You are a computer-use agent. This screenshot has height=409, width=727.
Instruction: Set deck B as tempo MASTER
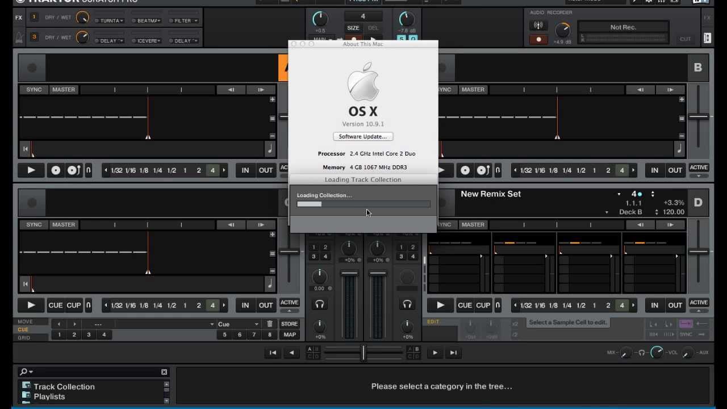click(473, 90)
